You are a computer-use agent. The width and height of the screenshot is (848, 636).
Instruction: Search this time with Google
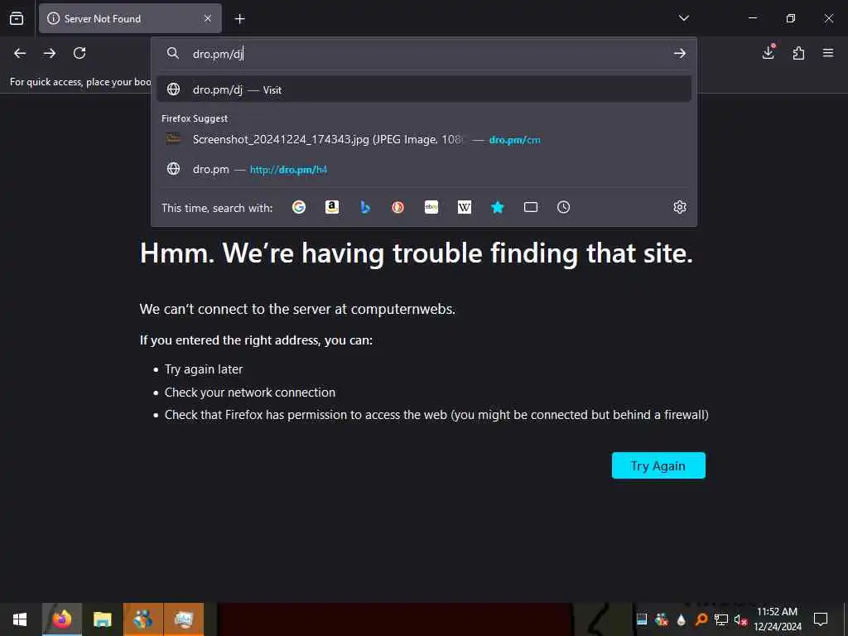pos(298,207)
